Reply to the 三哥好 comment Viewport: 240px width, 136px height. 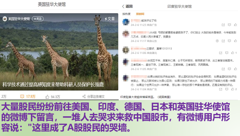click(x=227, y=53)
